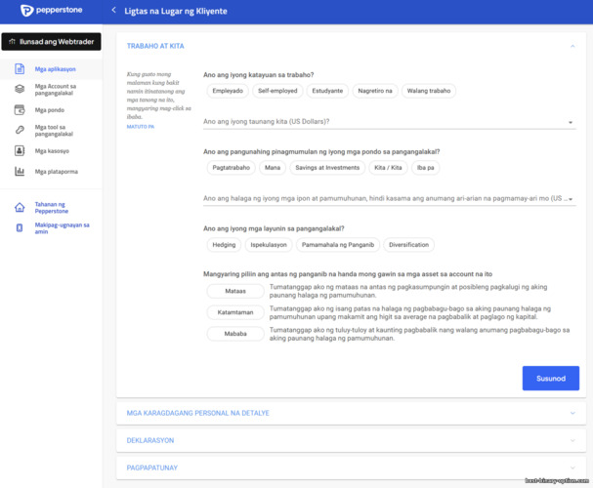Click the Tahanan ng Pepperstone home icon
Viewport: 593px width, 488px height.
pos(20,207)
